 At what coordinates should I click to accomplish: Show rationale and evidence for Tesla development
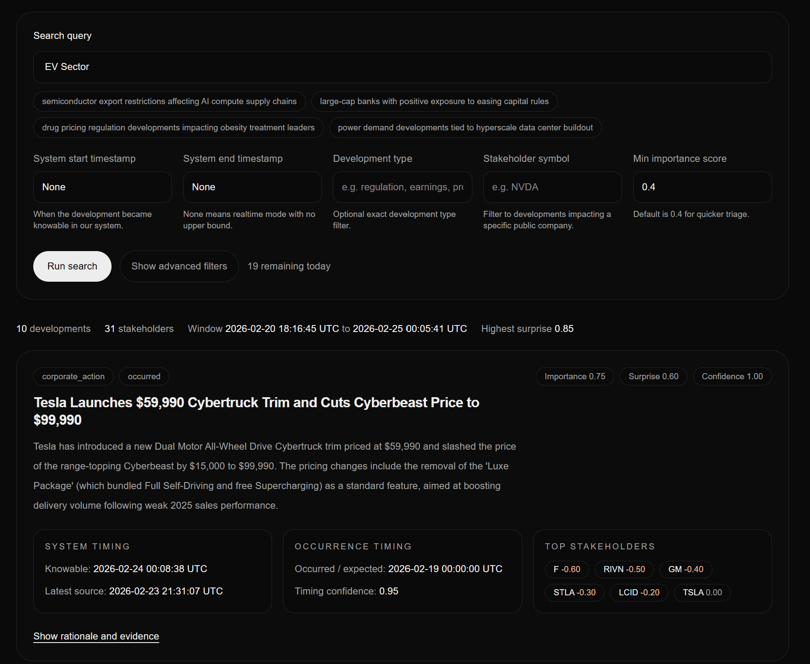click(96, 636)
